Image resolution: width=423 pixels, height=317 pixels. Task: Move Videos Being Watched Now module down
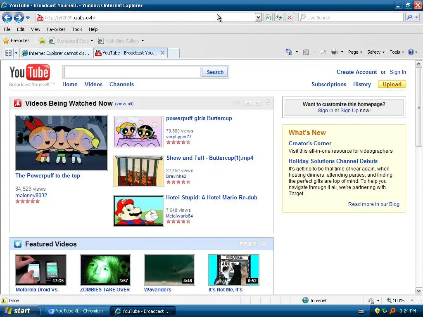pyautogui.click(x=257, y=103)
